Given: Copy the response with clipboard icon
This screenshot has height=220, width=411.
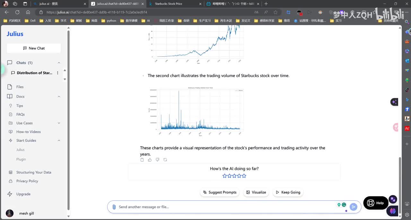Looking at the screenshot, I should tap(142, 160).
